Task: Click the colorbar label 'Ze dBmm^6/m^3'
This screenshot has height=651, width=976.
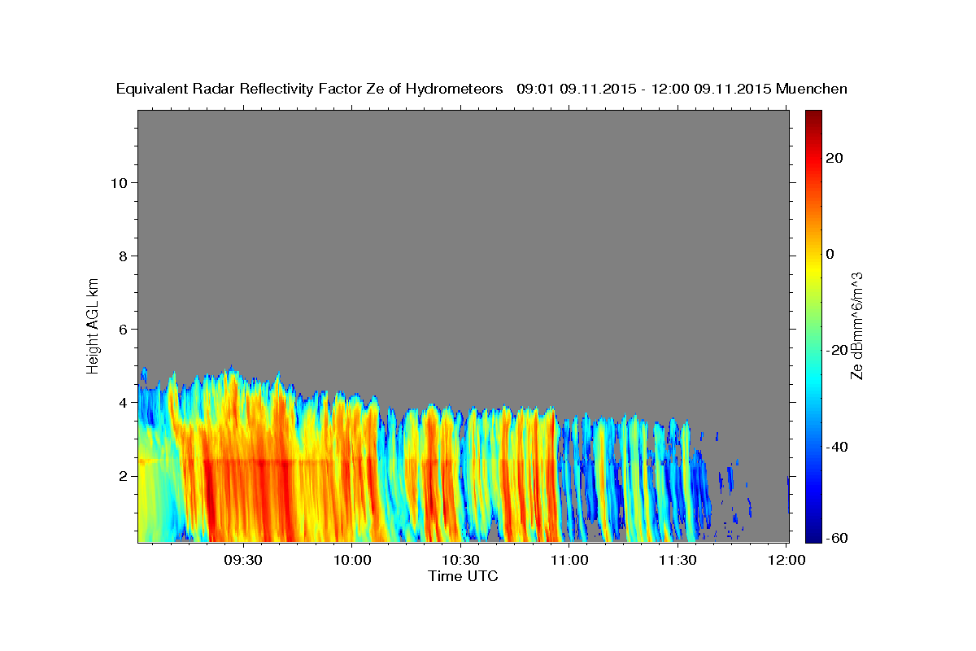Action: [856, 325]
